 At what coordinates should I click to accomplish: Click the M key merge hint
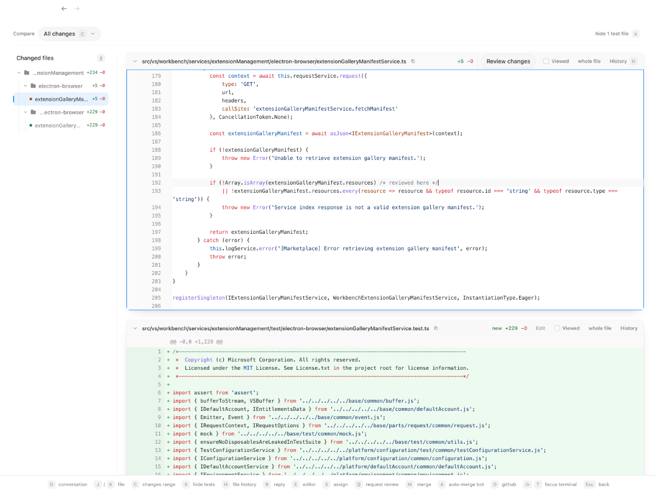pos(410,484)
